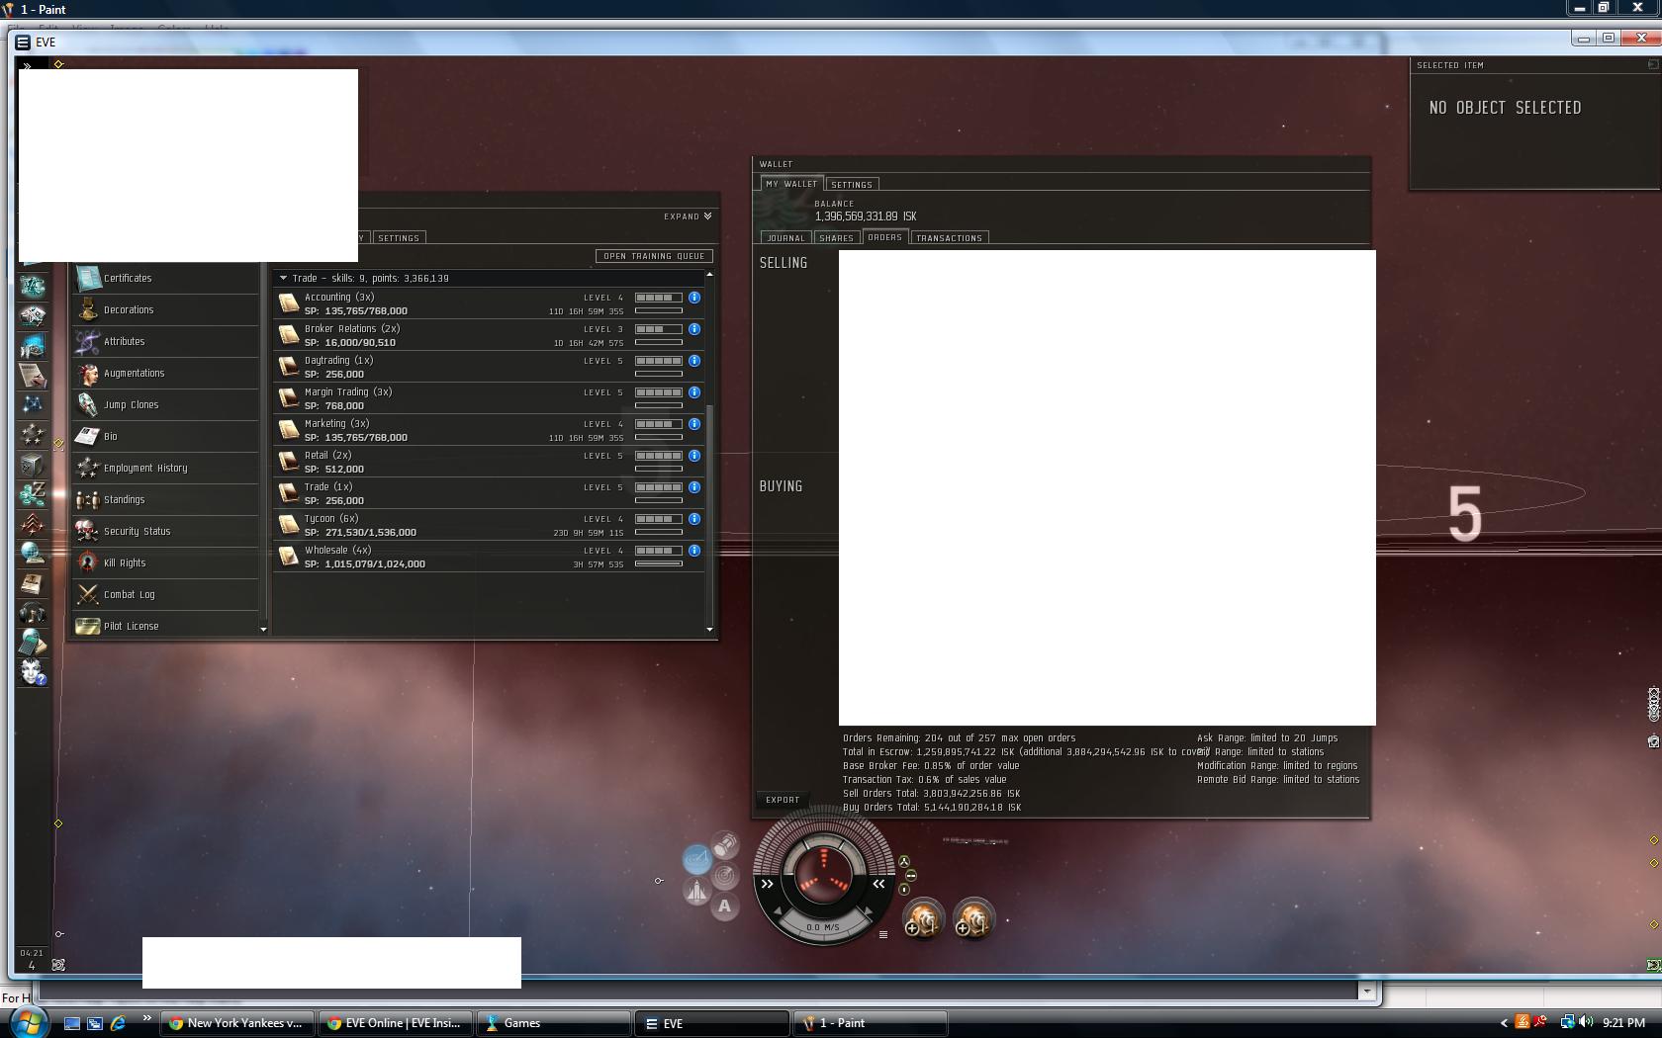This screenshot has height=1038, width=1662.
Task: Collapse the Trade skill group
Action: point(283,278)
